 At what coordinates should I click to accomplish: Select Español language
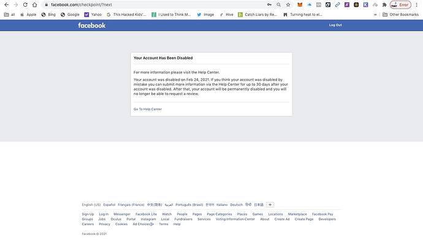tap(109, 204)
